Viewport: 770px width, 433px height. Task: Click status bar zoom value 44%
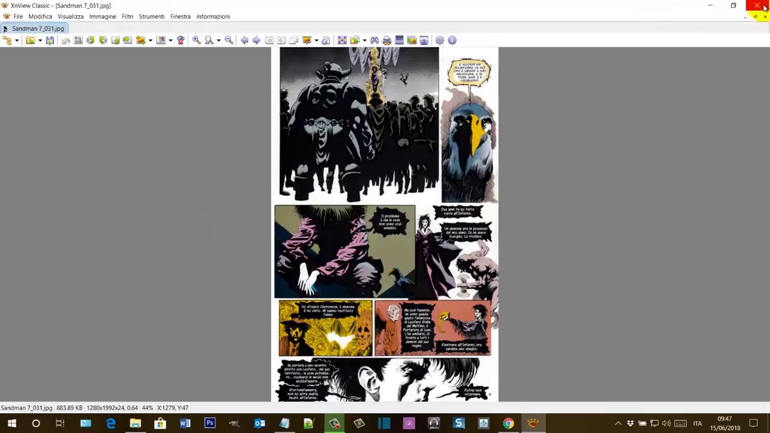click(147, 408)
